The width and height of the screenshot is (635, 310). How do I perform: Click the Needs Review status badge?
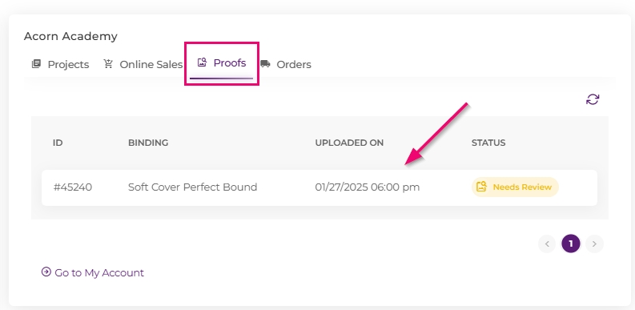tap(515, 187)
